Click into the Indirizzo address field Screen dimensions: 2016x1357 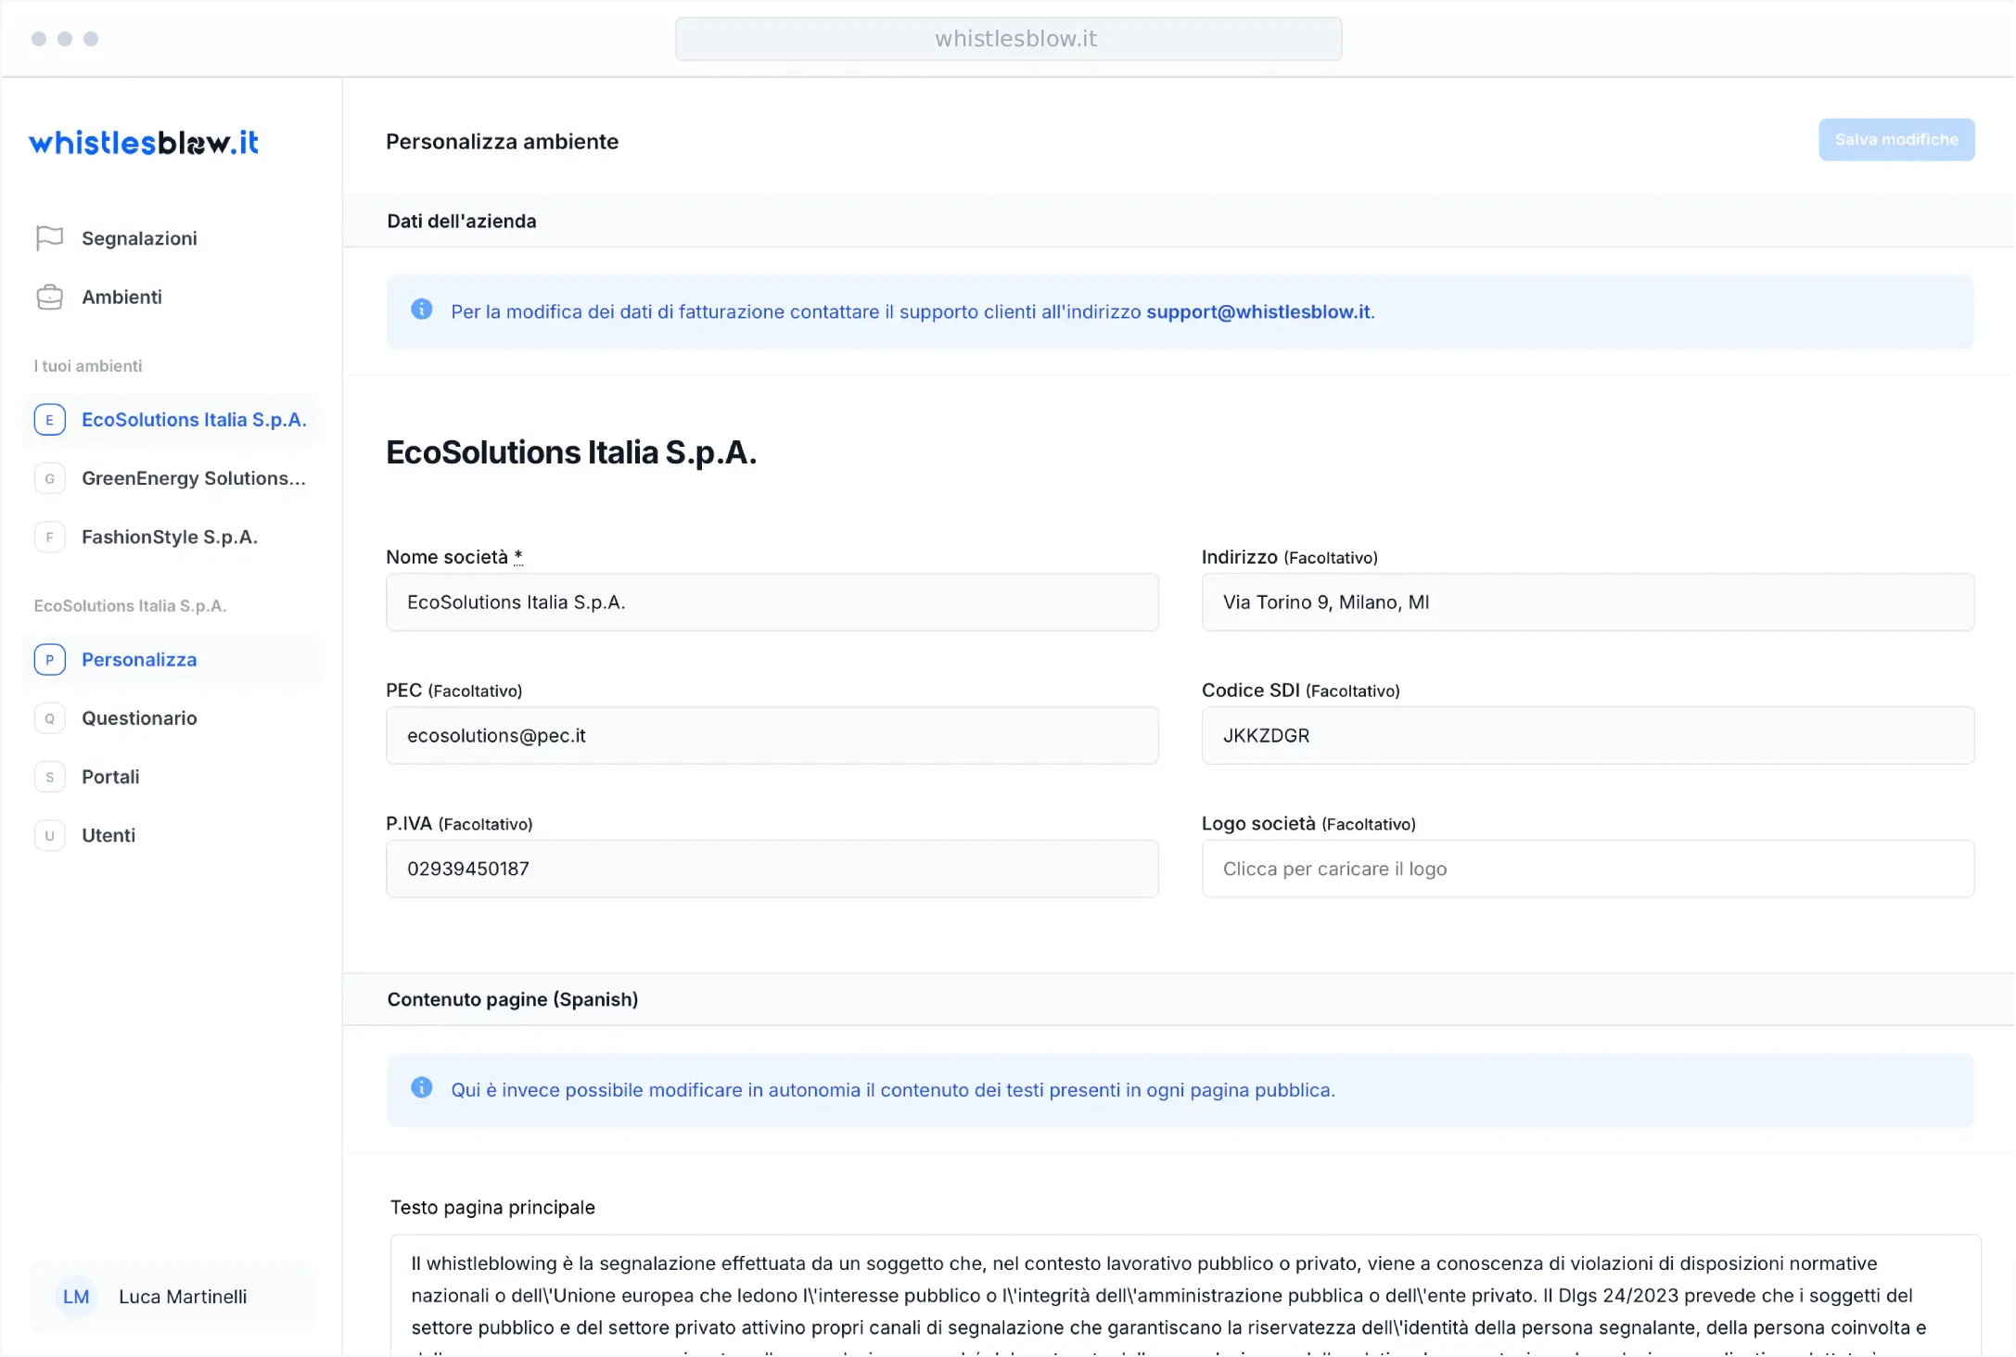[x=1588, y=602]
